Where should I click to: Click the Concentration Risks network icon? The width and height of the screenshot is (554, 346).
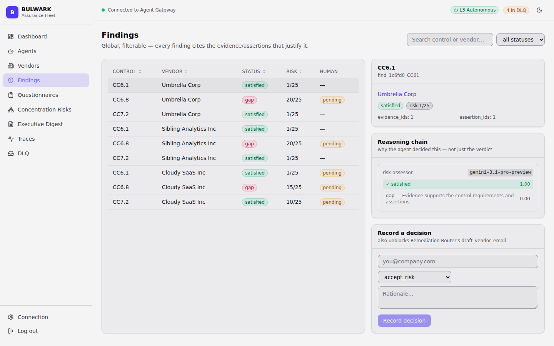pyautogui.click(x=11, y=110)
